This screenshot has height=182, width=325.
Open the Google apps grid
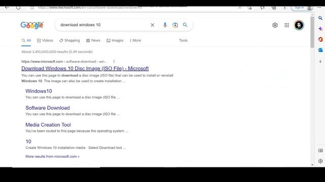click(286, 25)
